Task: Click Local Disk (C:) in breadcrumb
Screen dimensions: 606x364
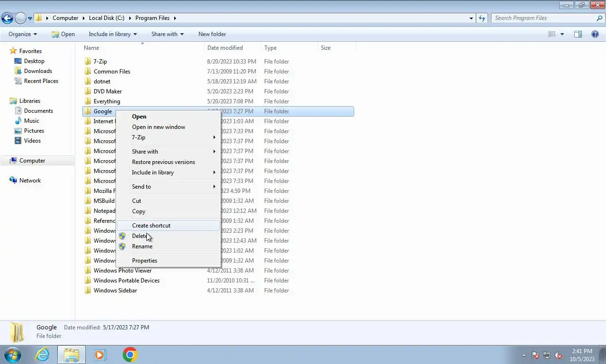Action: 107,18
